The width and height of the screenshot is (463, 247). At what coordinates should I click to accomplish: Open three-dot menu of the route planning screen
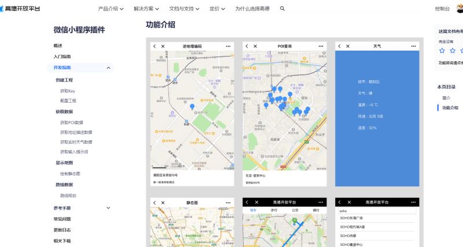321,202
